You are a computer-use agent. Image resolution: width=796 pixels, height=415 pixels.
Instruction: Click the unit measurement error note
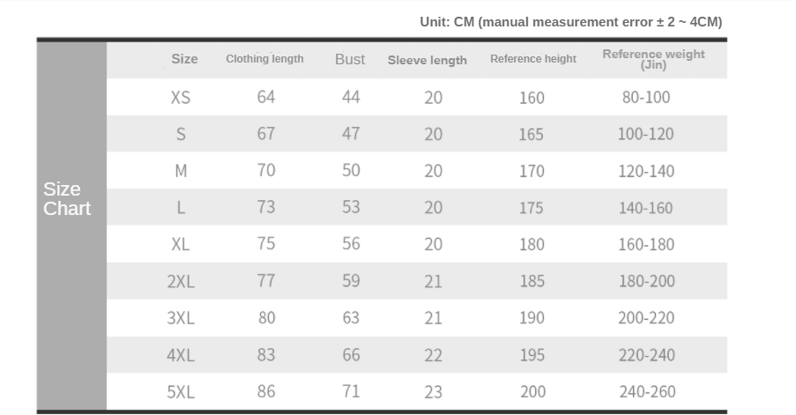pyautogui.click(x=570, y=22)
